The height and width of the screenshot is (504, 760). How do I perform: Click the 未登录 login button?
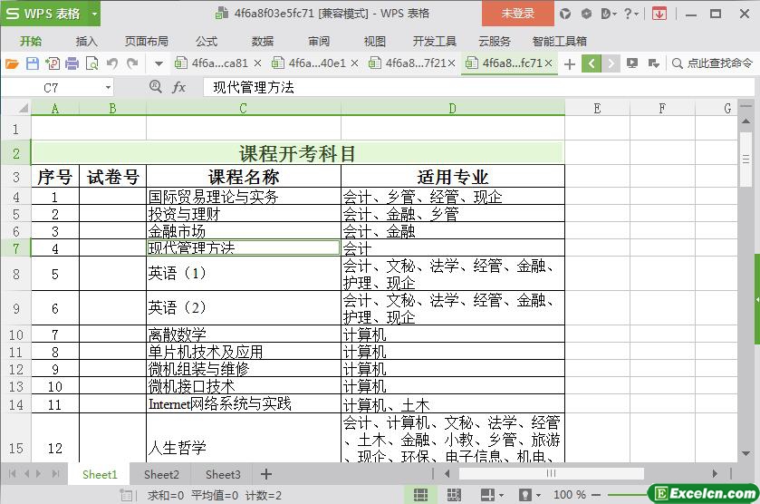point(517,14)
